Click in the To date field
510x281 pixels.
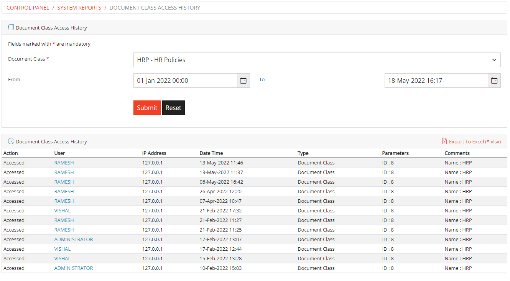click(x=436, y=81)
